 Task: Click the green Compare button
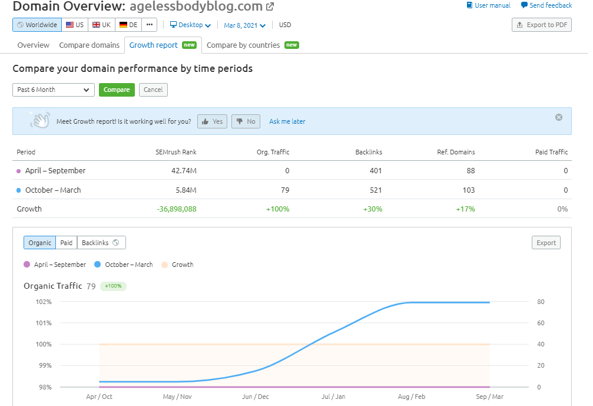[117, 90]
